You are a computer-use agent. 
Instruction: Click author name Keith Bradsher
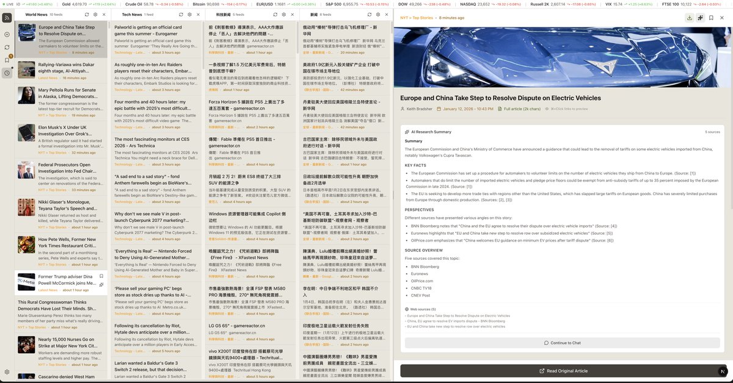tap(418, 109)
